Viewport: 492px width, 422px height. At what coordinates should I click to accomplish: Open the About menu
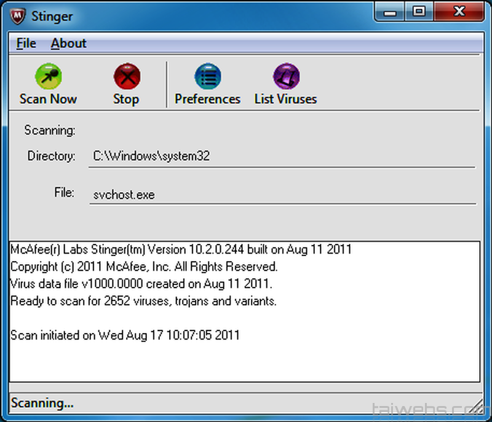68,44
